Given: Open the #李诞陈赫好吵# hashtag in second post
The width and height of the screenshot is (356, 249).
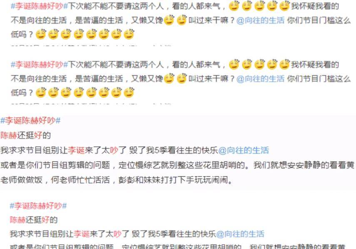Looking at the screenshot, I should pyautogui.click(x=39, y=64).
